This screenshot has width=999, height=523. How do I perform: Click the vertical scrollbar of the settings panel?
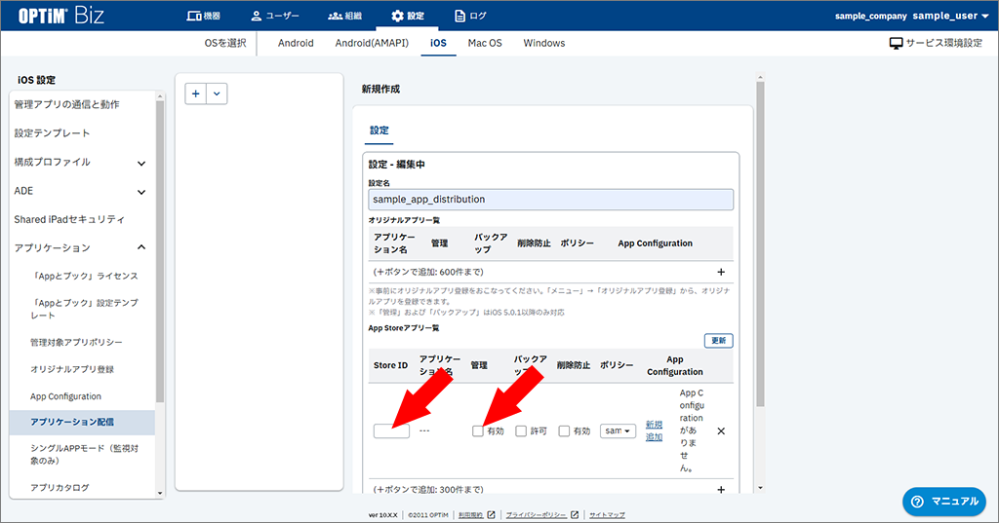pyautogui.click(x=760, y=243)
